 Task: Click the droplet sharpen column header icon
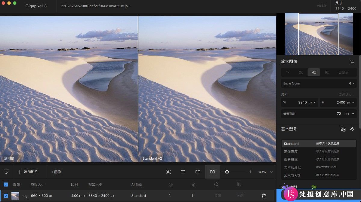point(193,184)
